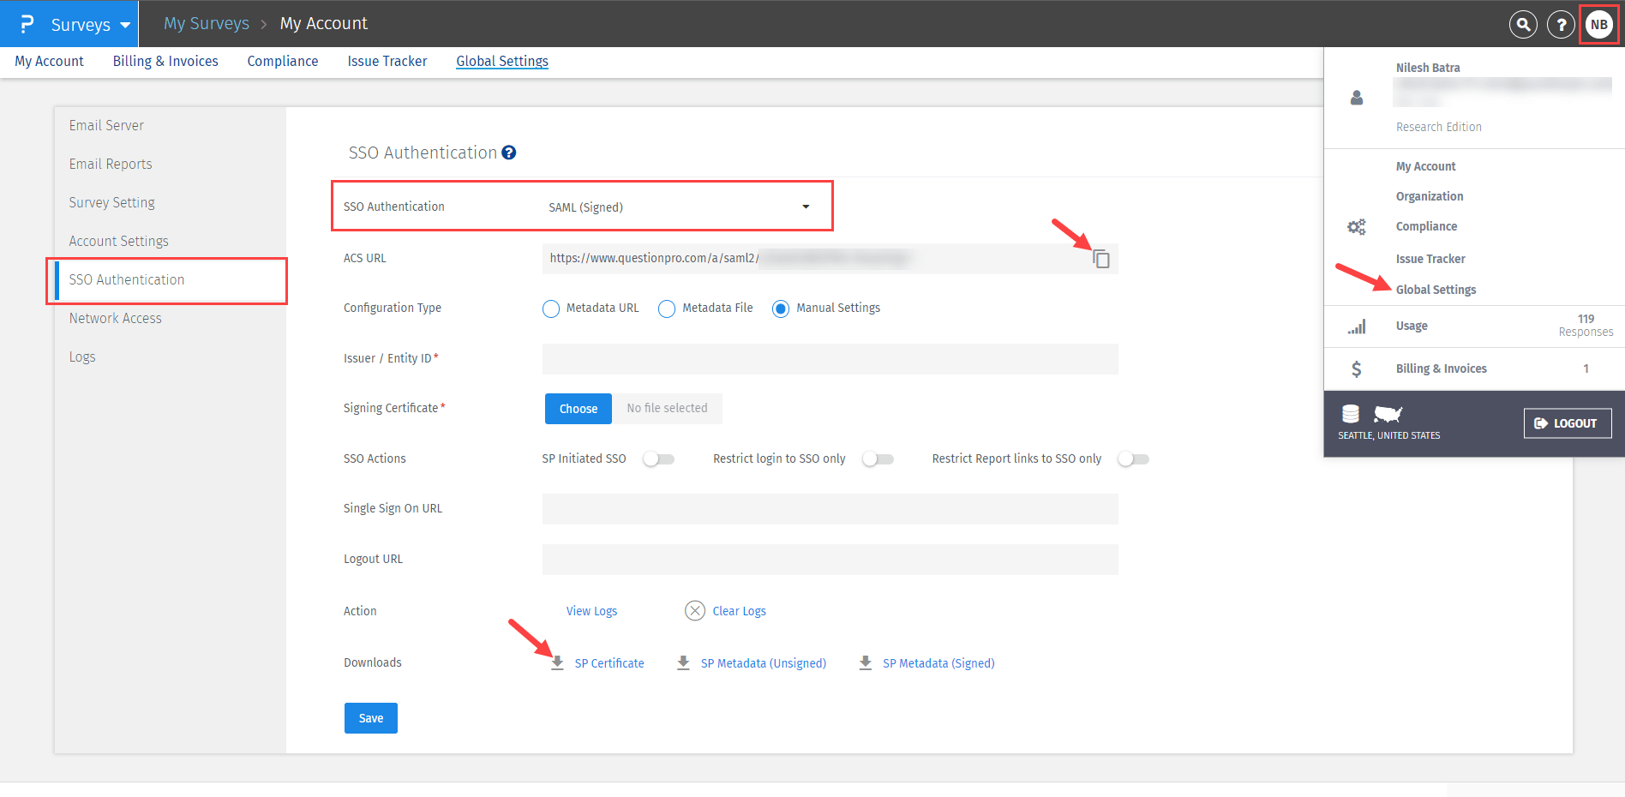Click the data center database icon
This screenshot has width=1625, height=797.
pyautogui.click(x=1351, y=414)
